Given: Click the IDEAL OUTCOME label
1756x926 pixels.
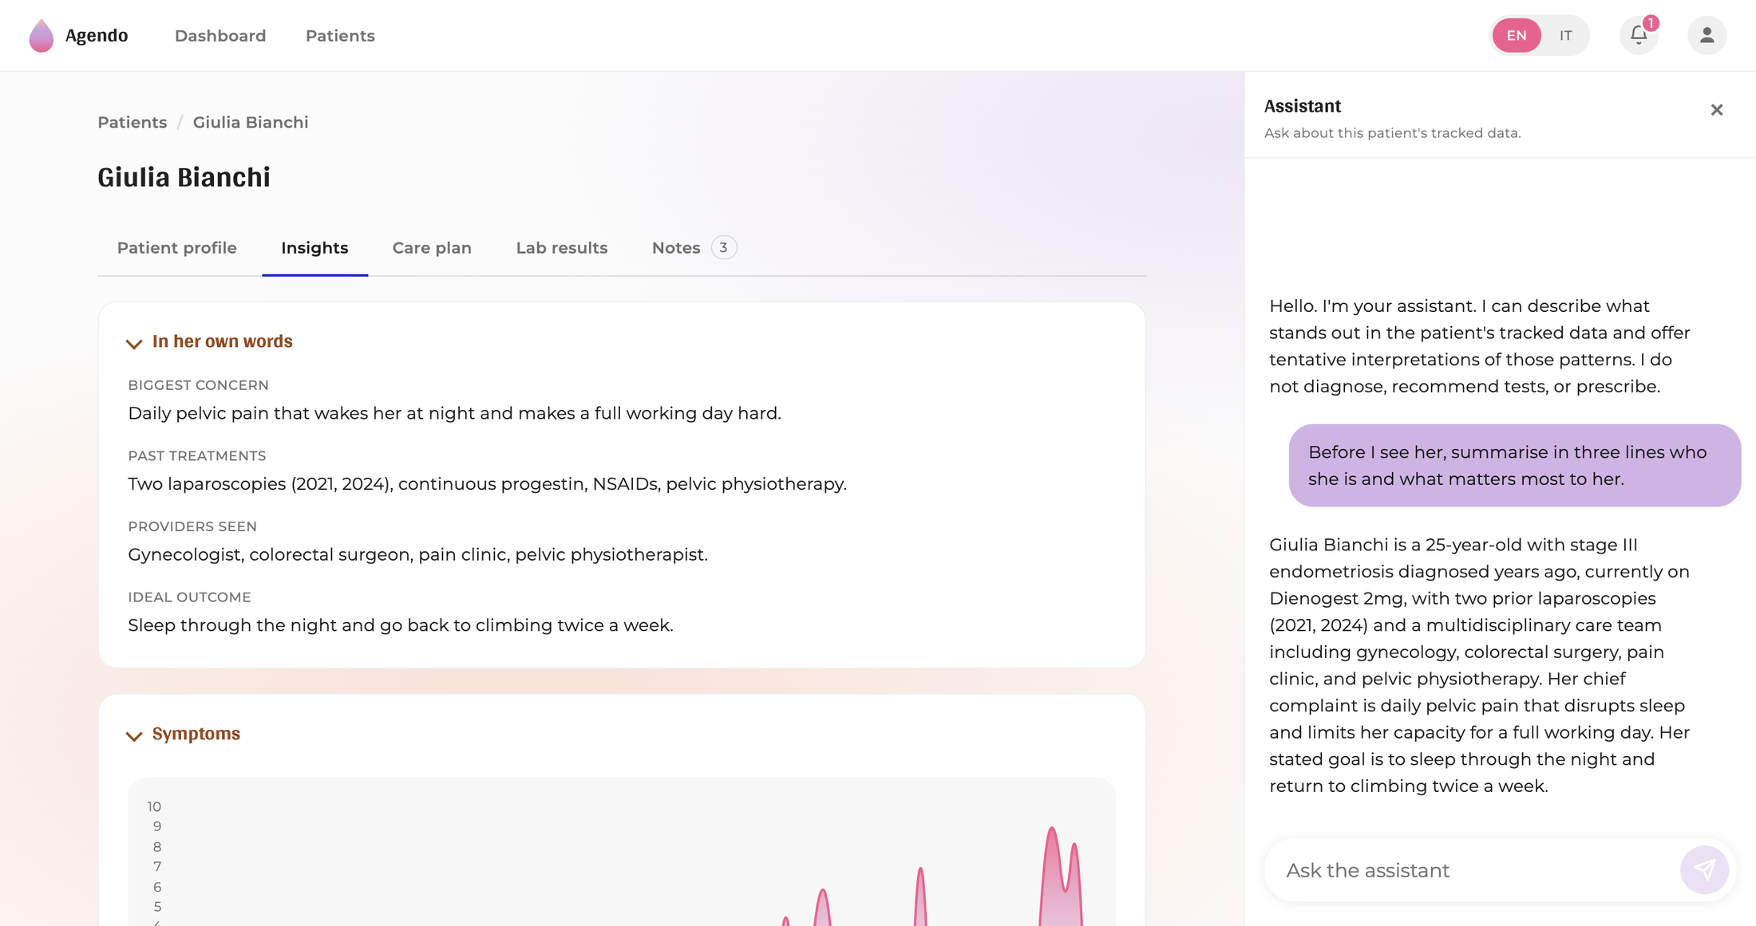Looking at the screenshot, I should [x=190, y=597].
